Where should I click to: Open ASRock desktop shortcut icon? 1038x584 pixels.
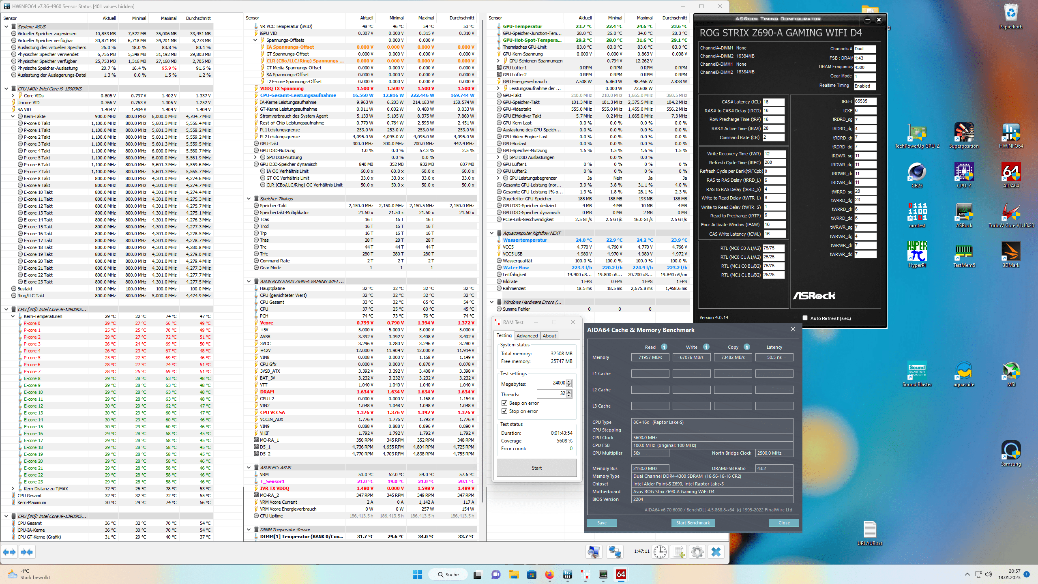tap(964, 215)
